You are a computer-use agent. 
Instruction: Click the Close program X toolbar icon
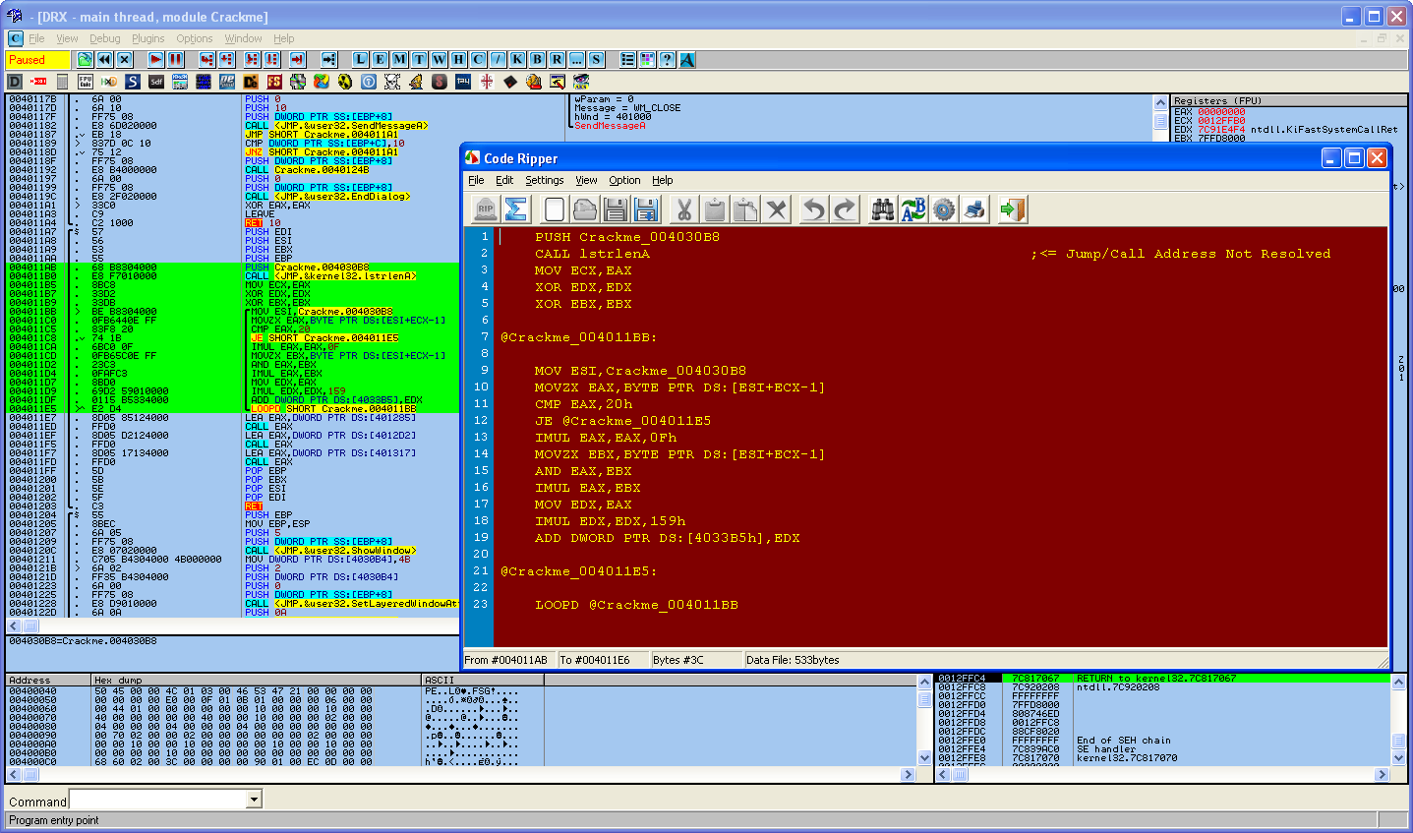coord(124,60)
